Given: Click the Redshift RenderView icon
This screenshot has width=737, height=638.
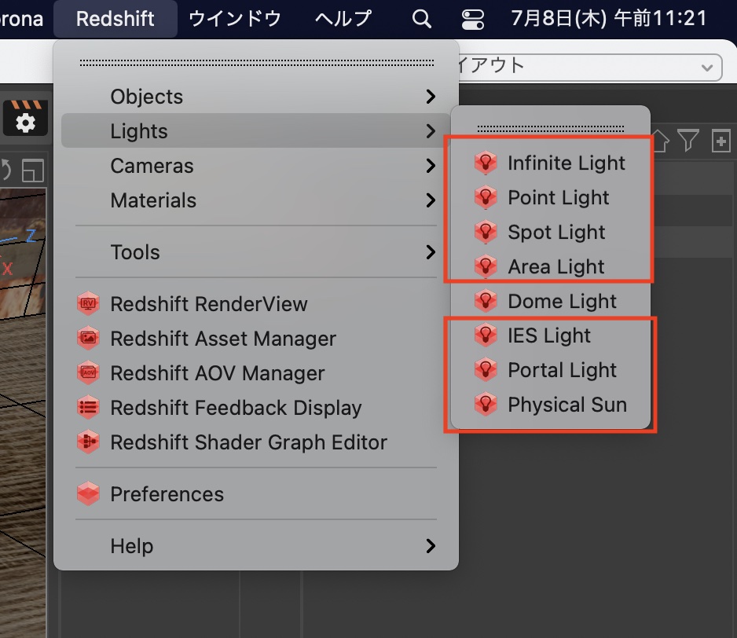Looking at the screenshot, I should click(x=89, y=304).
